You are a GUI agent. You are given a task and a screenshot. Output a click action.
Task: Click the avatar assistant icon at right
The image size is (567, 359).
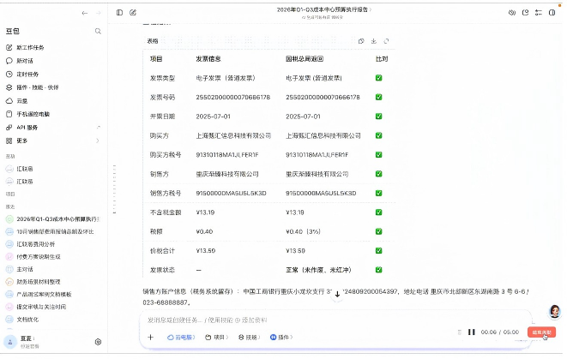click(x=555, y=311)
